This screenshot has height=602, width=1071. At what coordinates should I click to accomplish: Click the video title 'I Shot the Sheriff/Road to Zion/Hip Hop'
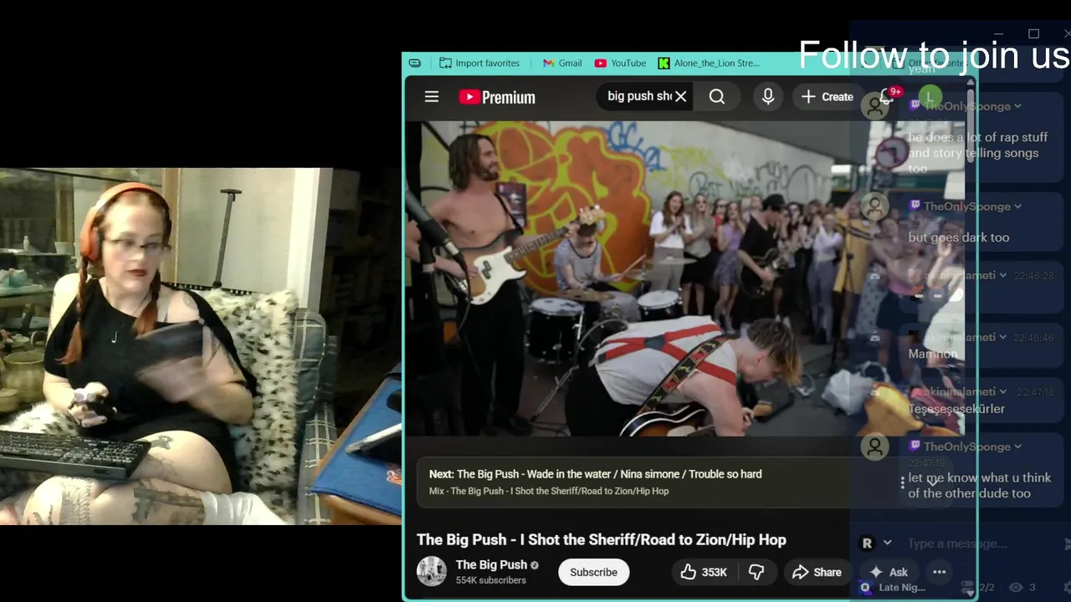pos(602,540)
